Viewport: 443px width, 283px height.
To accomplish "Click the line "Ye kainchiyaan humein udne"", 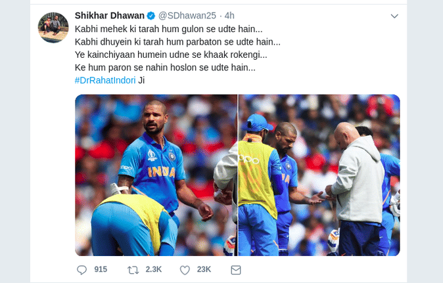I will click(x=171, y=54).
